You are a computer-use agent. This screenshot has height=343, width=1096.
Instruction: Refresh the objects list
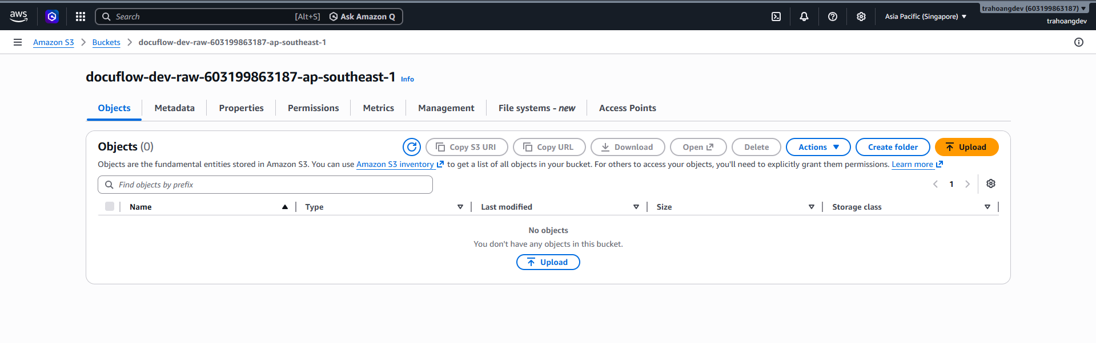[x=412, y=147]
